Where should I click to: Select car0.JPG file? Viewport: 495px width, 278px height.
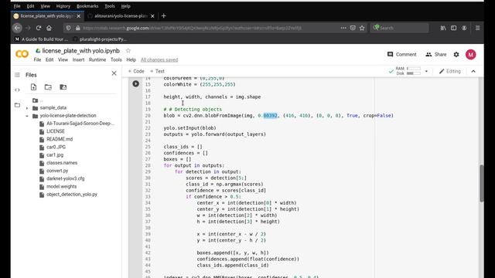point(56,147)
